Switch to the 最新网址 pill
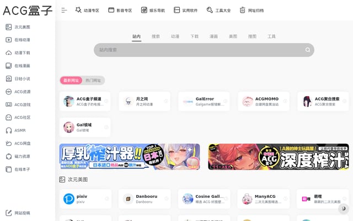Image resolution: width=353 pixels, height=221 pixels. 71,81
